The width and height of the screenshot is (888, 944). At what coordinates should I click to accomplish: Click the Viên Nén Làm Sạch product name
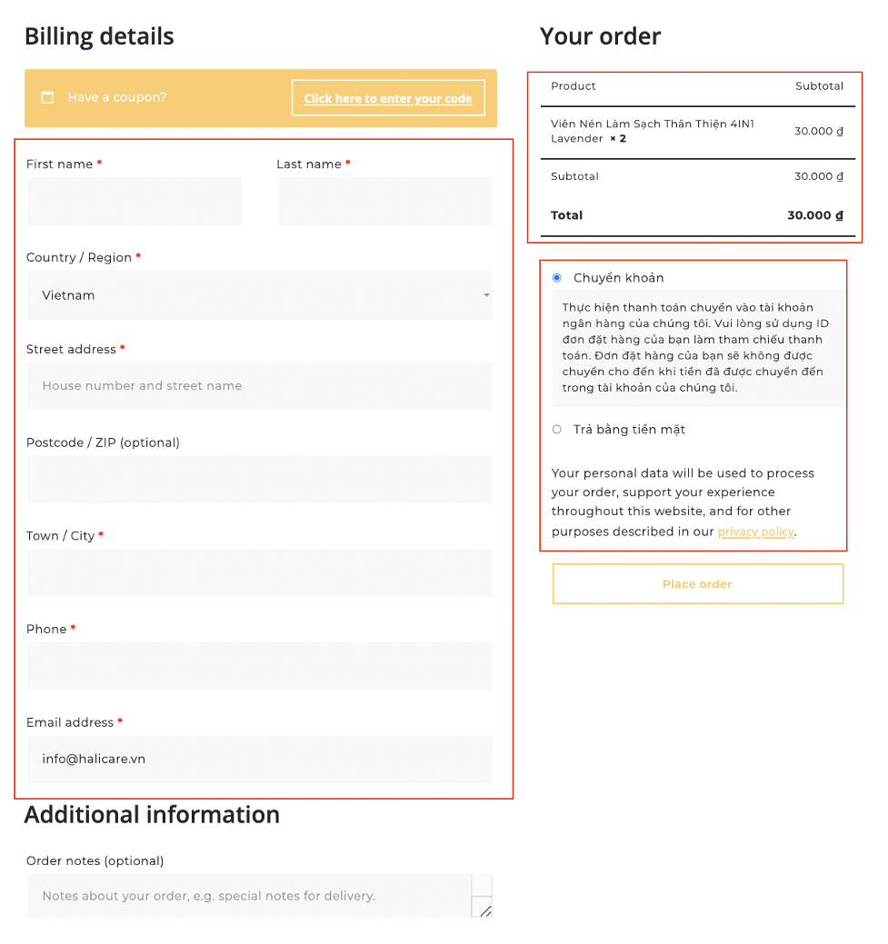tap(652, 124)
